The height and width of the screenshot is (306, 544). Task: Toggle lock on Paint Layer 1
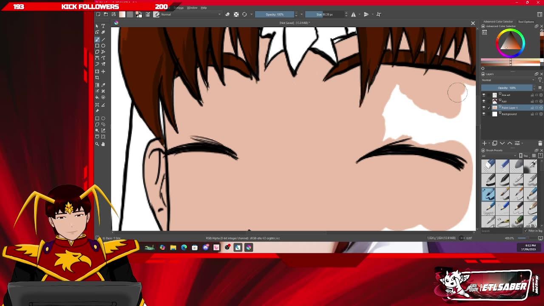532,108
